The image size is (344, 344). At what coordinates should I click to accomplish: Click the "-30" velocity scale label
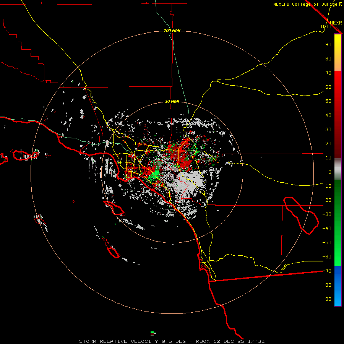(x=327, y=214)
